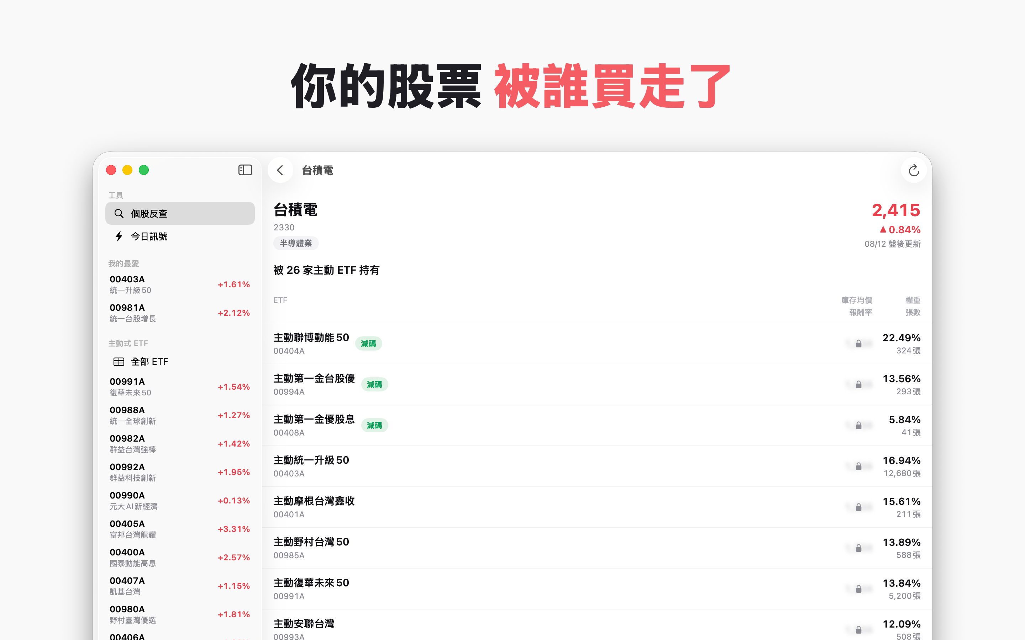Click the 2,415 stock price
The width and height of the screenshot is (1025, 640).
coord(896,210)
